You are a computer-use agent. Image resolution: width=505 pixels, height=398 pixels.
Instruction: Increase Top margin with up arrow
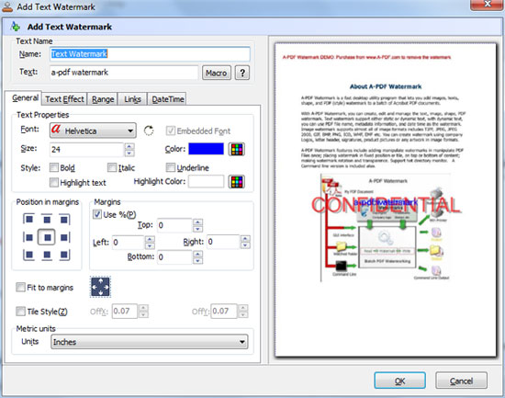point(197,222)
